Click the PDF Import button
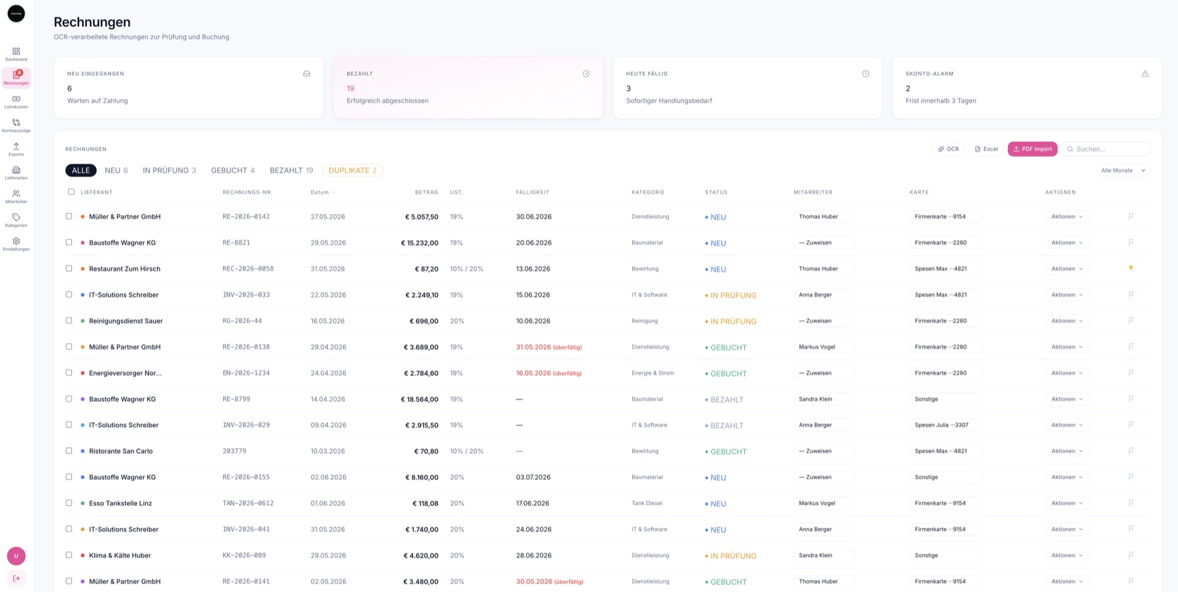Viewport: 1178px width, 592px height. coord(1033,149)
